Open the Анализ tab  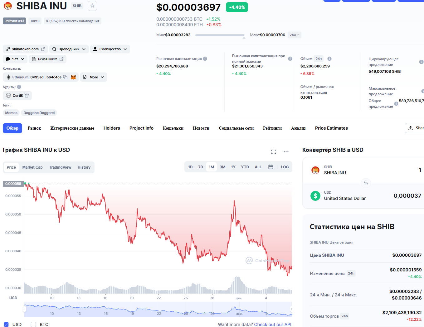(x=298, y=128)
